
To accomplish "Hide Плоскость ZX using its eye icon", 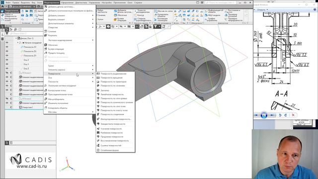I will click(7, 51).
